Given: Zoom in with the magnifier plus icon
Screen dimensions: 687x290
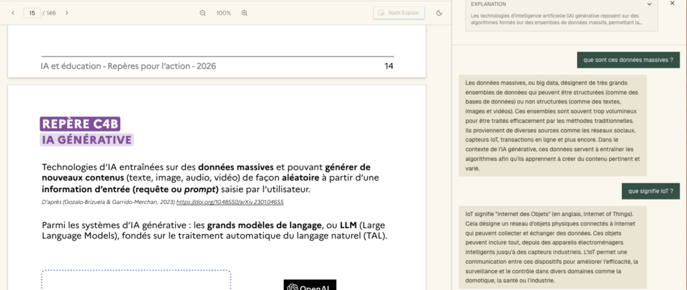Looking at the screenshot, I should [244, 13].
